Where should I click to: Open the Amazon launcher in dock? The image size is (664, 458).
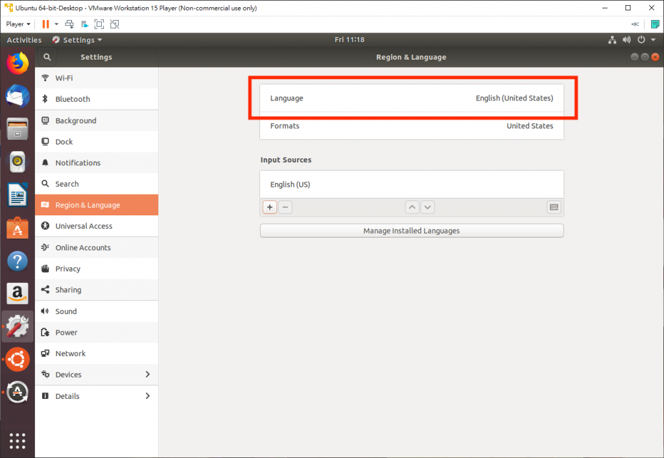[x=18, y=294]
